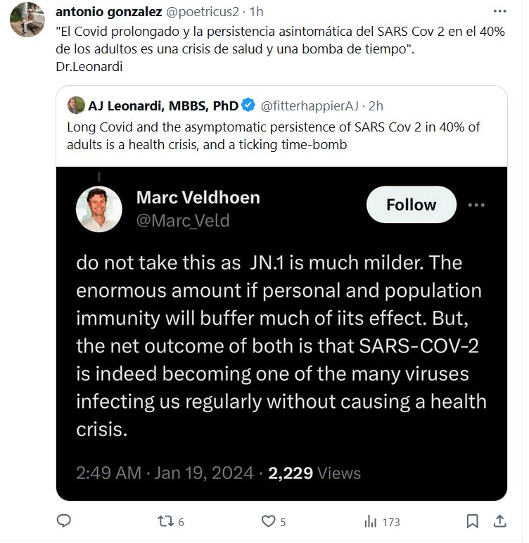This screenshot has width=529, height=543.
Task: Bookmark this tweet
Action: (473, 522)
